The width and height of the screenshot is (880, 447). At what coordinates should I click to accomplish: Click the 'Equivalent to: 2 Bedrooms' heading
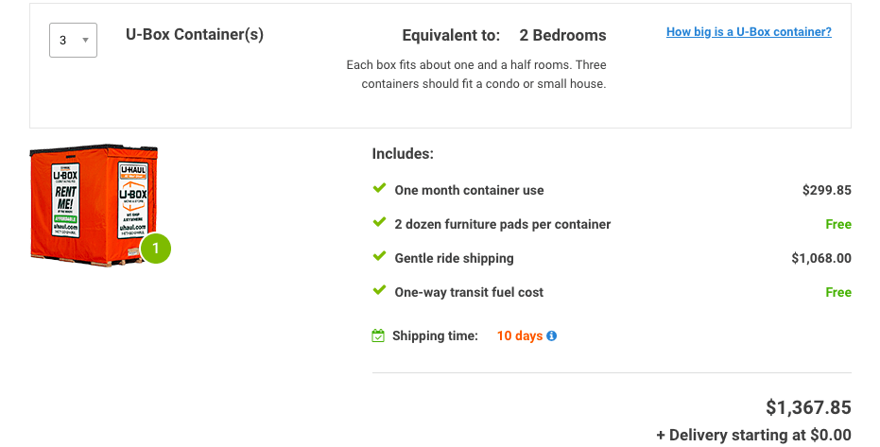tap(504, 35)
